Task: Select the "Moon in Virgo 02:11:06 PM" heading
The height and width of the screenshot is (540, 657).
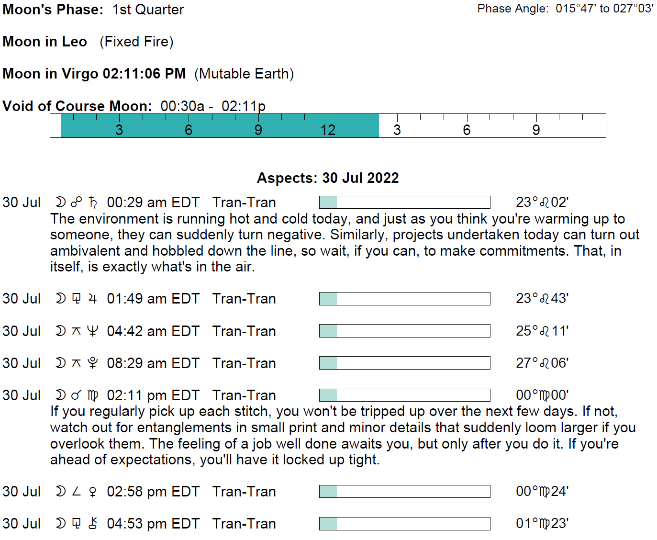Action: tap(94, 74)
